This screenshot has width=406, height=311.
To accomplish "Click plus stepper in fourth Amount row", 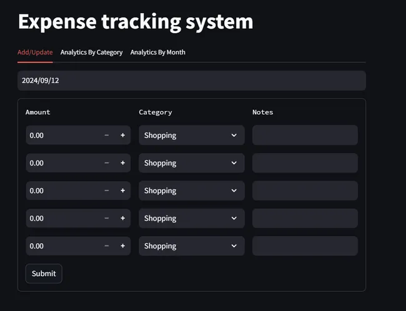I will click(x=122, y=219).
